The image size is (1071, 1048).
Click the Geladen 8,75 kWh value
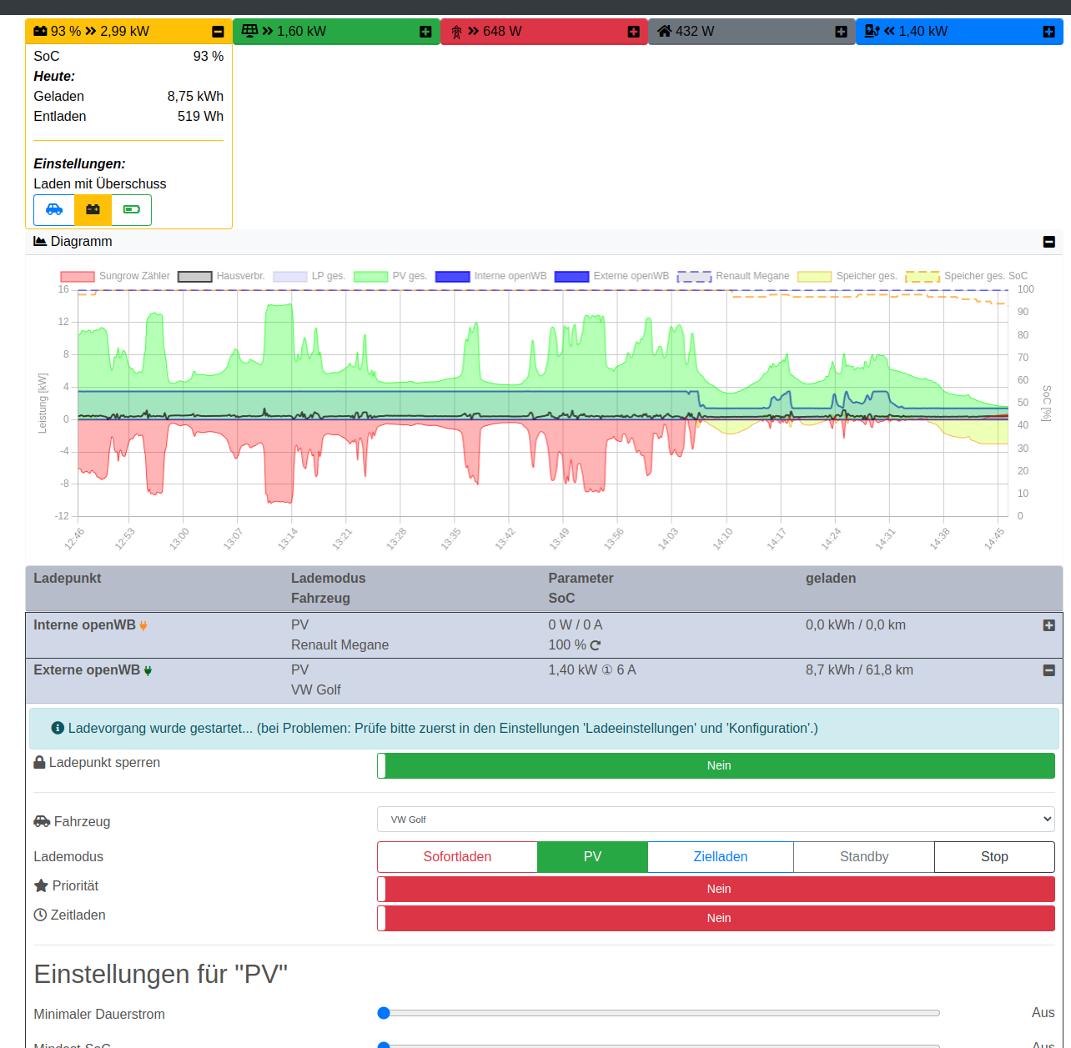pos(195,97)
